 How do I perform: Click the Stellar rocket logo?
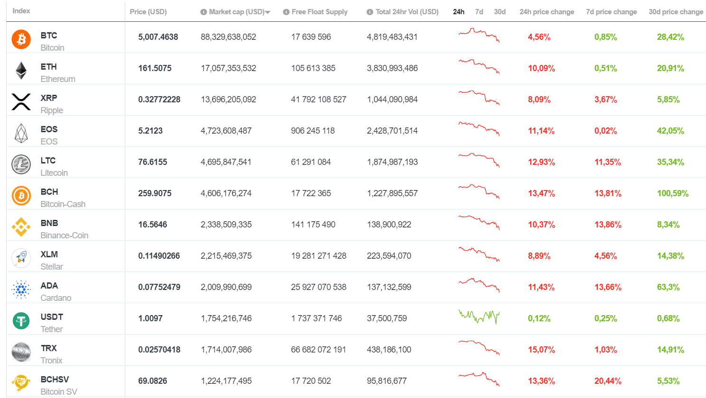[x=21, y=258]
